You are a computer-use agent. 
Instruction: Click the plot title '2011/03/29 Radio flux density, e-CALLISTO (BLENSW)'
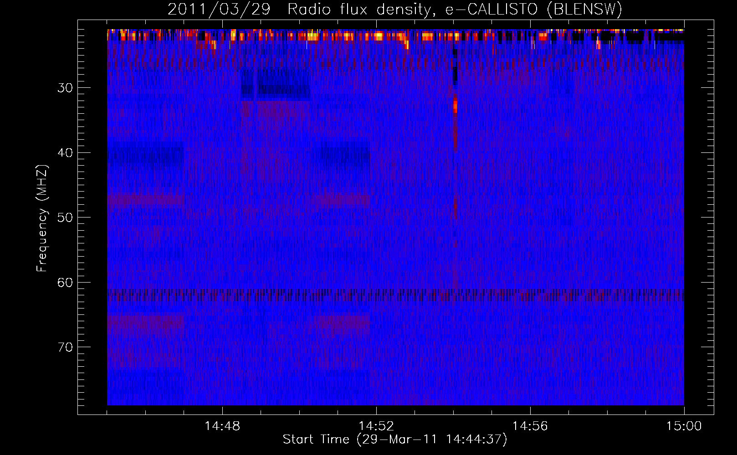395,10
